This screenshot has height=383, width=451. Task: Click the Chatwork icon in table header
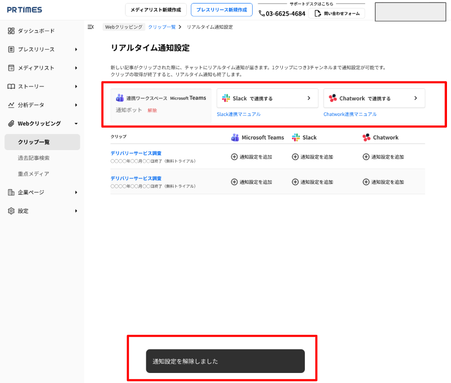367,138
